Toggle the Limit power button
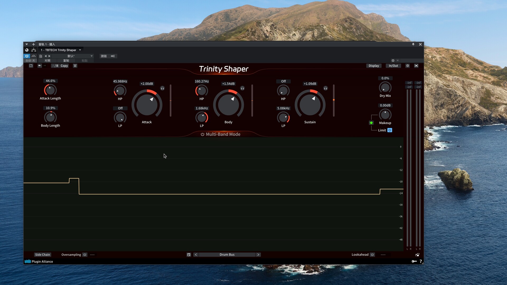507x285 pixels. [390, 130]
